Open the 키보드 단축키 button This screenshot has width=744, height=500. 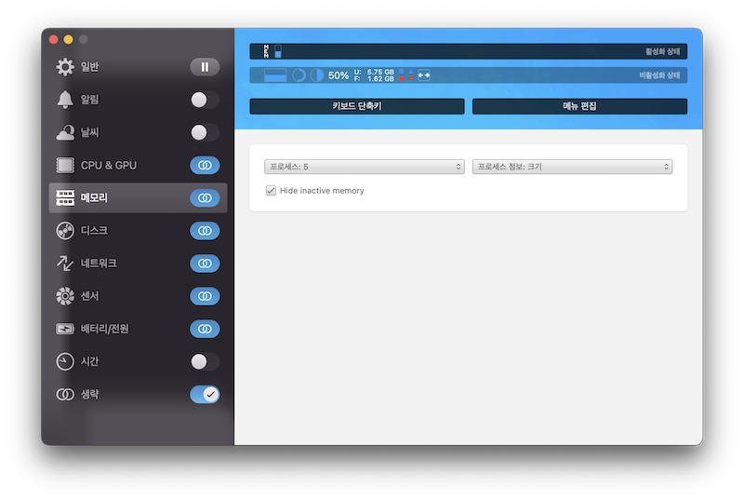[x=357, y=106]
